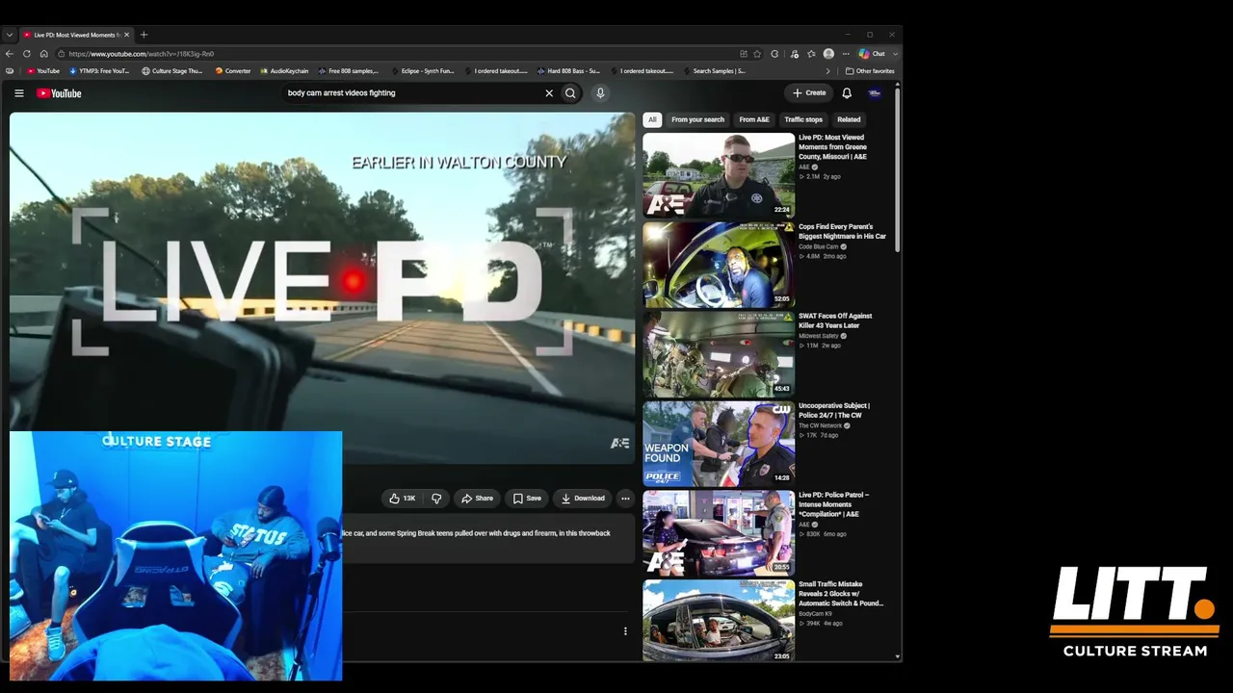Viewport: 1233px width, 693px height.
Task: Reload the page with the refresh icon
Action: click(x=27, y=54)
